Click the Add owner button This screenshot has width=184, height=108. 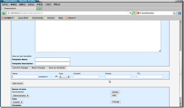(114, 96)
